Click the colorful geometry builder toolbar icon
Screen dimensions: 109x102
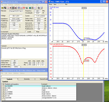26,8
